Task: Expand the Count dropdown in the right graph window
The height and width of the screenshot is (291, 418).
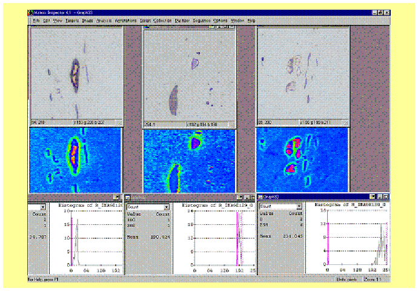Action: pyautogui.click(x=299, y=206)
